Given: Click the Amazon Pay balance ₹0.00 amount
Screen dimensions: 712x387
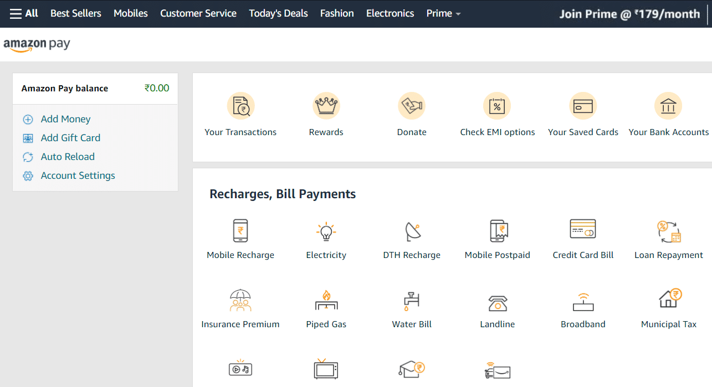Looking at the screenshot, I should [157, 88].
